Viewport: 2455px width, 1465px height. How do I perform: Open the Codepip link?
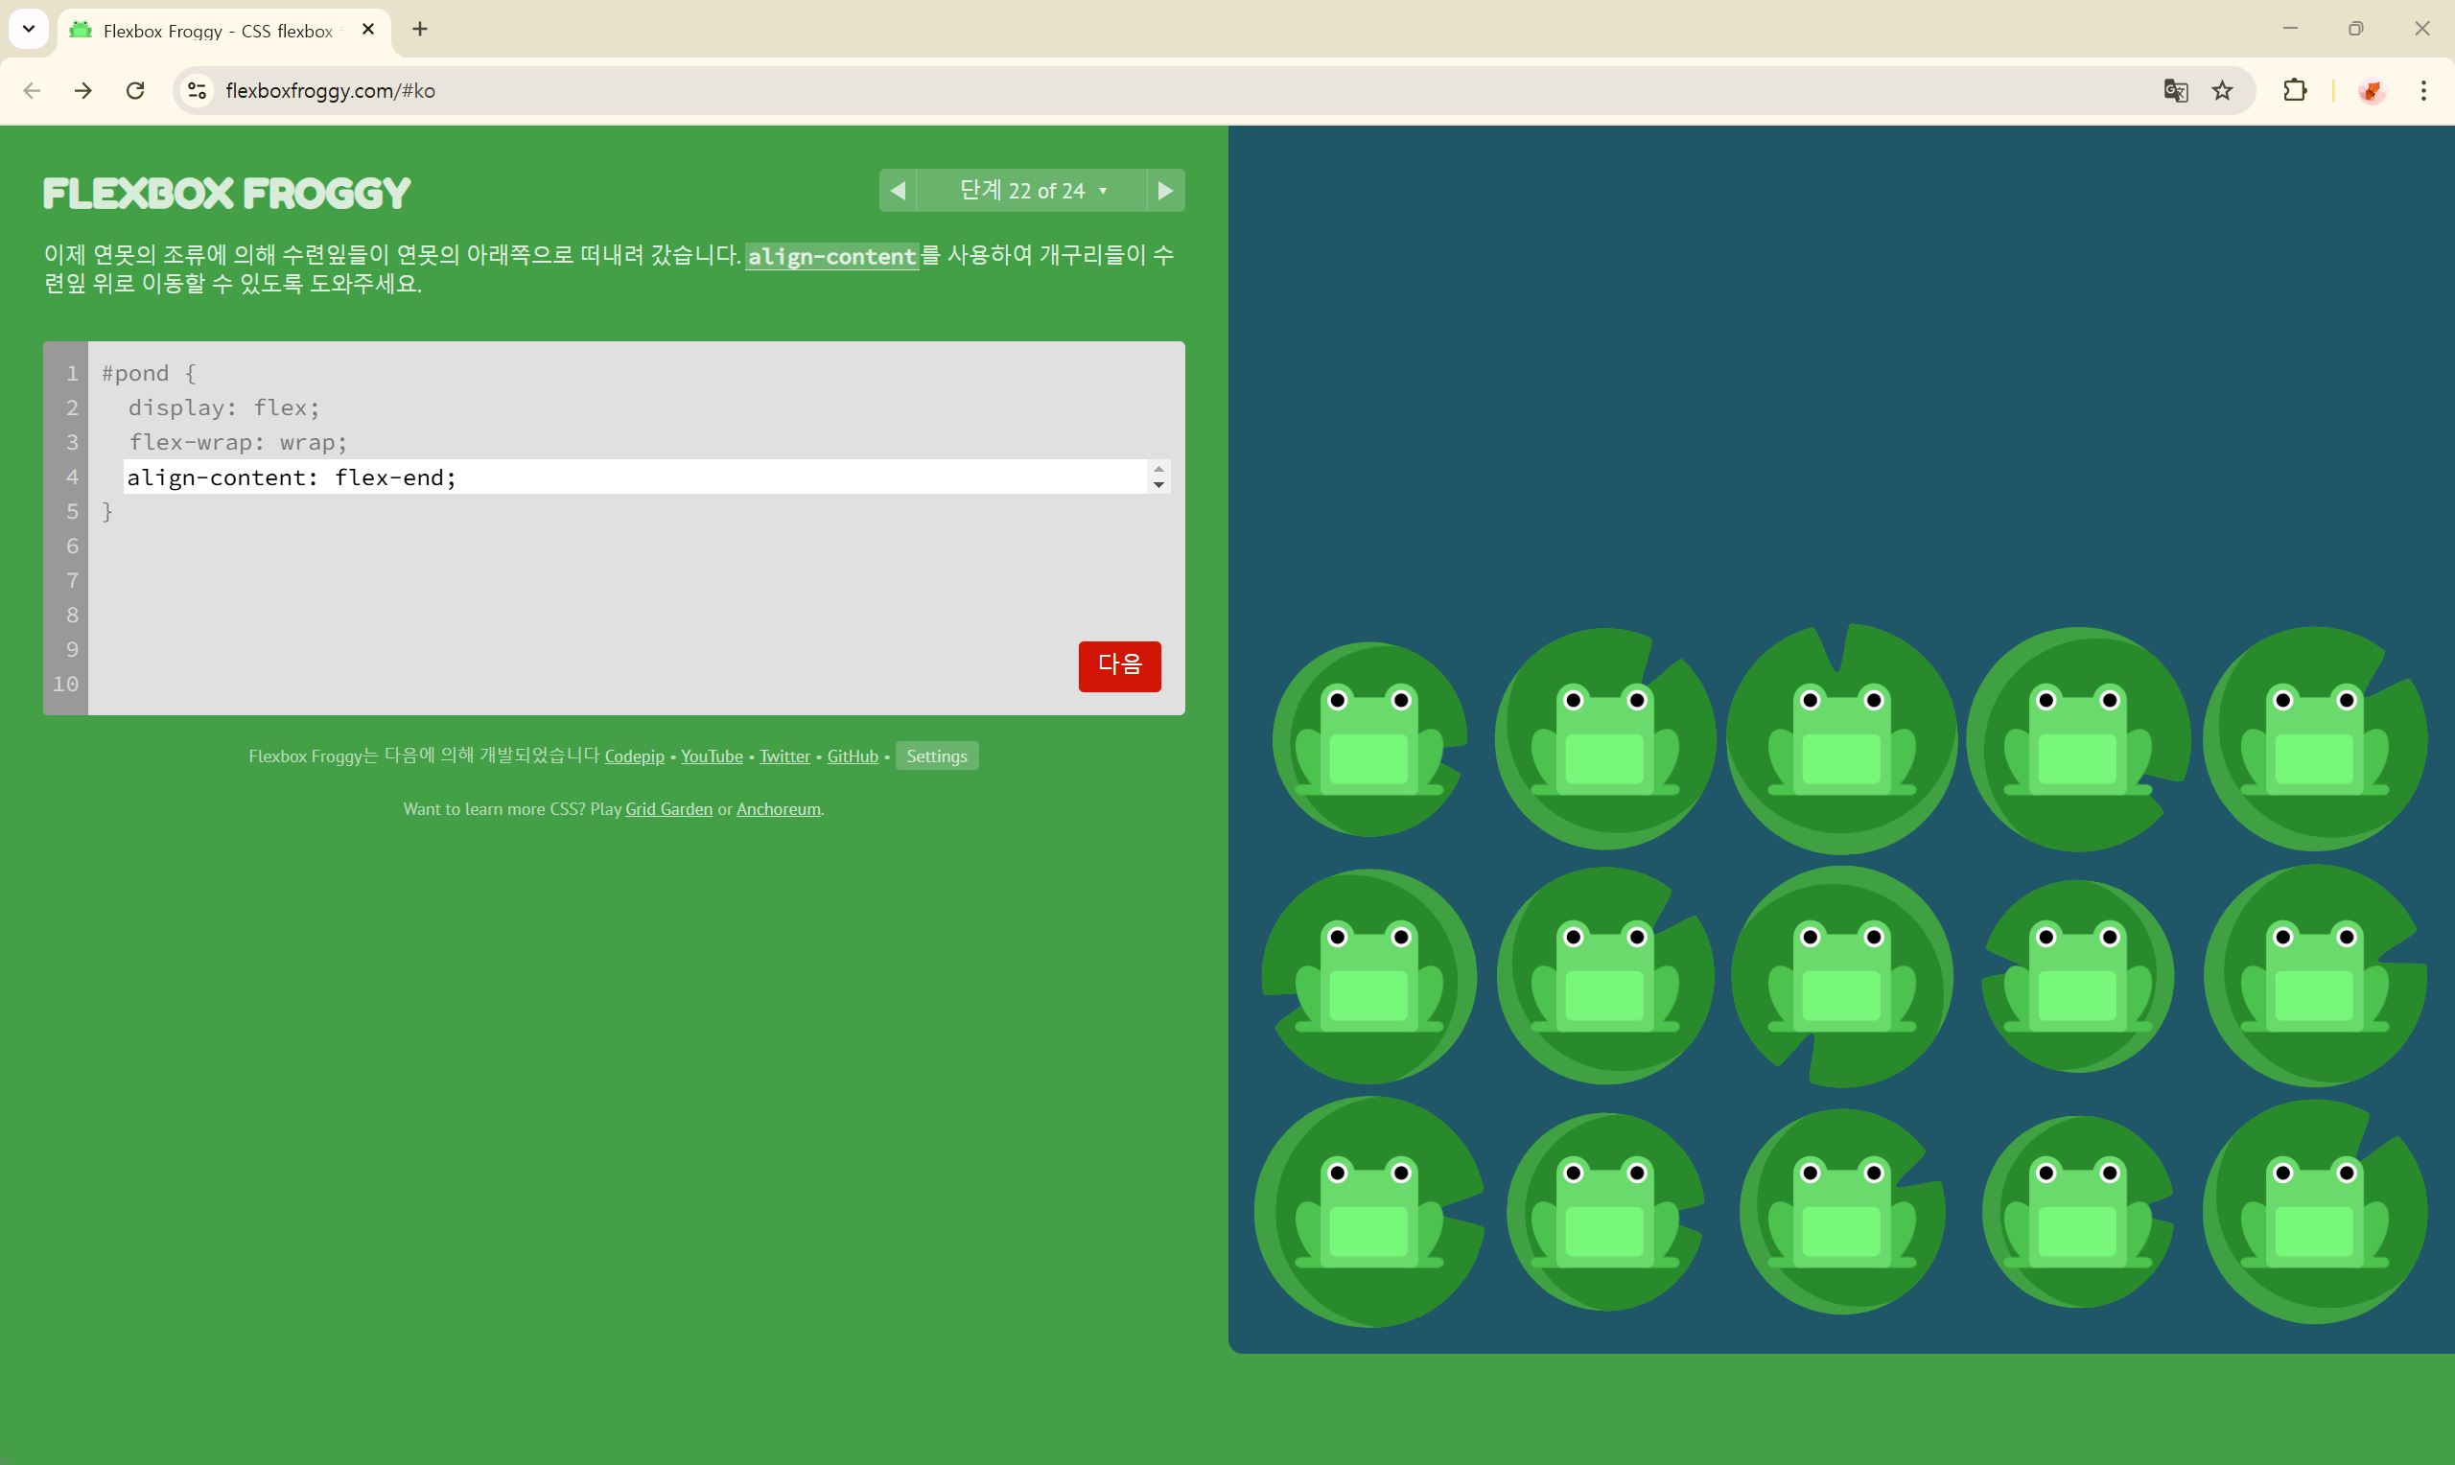point(634,756)
